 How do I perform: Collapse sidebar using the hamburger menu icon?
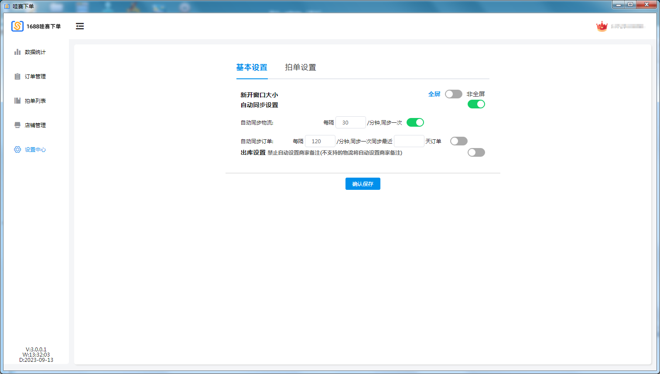[80, 26]
